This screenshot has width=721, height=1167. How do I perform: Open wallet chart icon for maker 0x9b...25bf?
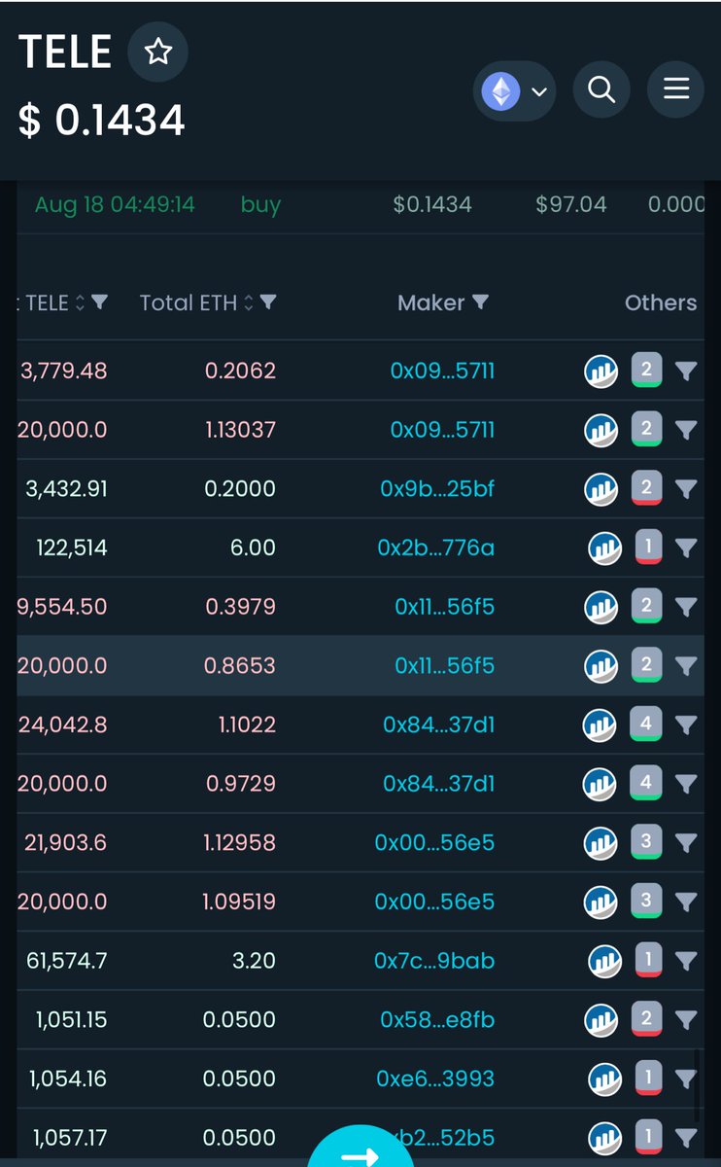601,489
